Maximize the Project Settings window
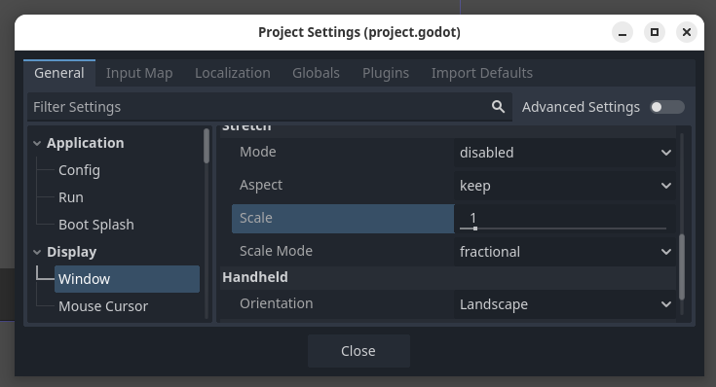The image size is (716, 387). click(x=655, y=32)
